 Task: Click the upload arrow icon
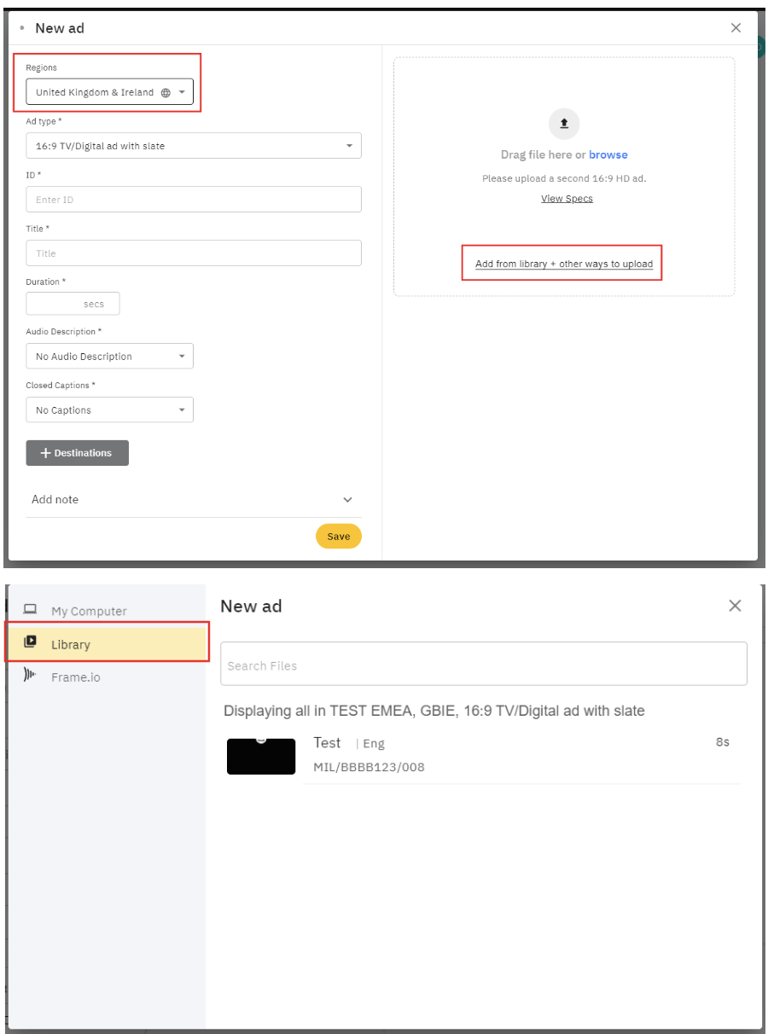coord(563,124)
